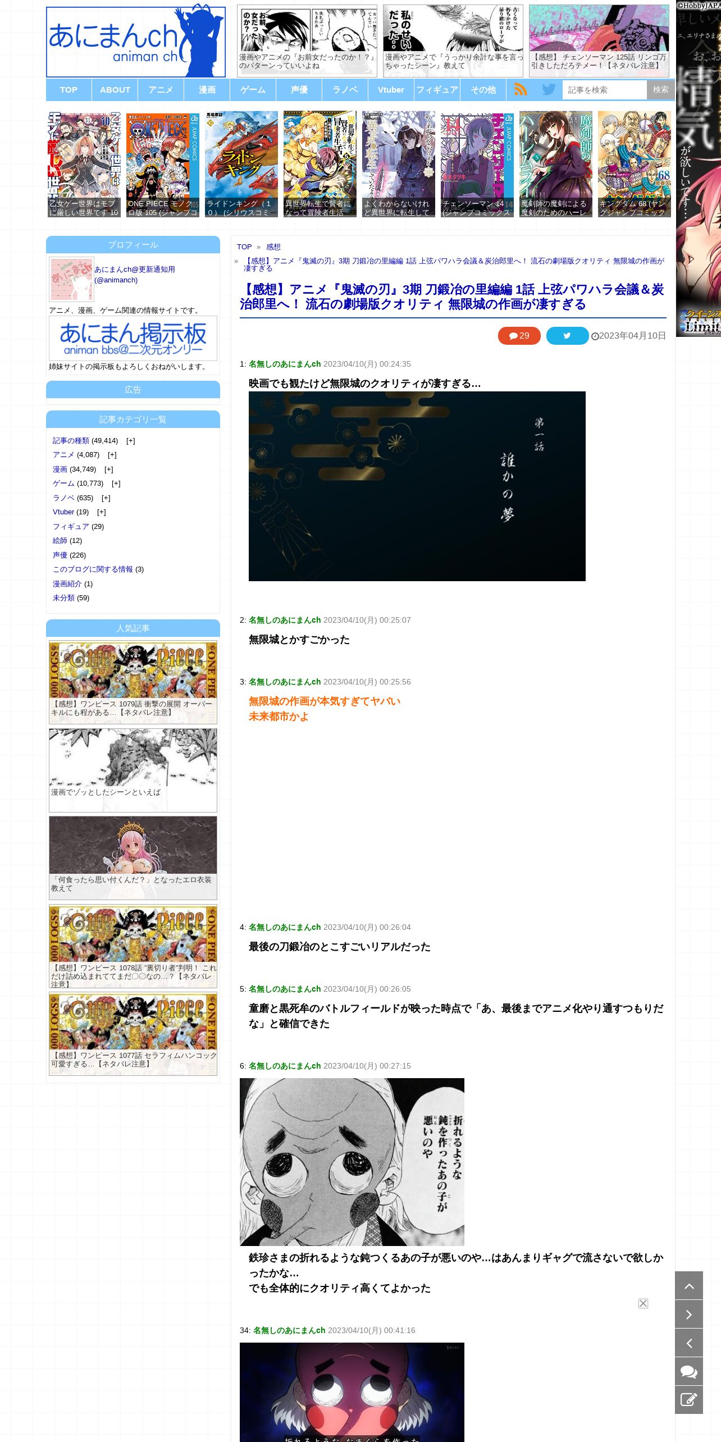The height and width of the screenshot is (1442, 721).
Task: Open よくわからないけれど異世界に転生 book cover
Action: tap(399, 164)
